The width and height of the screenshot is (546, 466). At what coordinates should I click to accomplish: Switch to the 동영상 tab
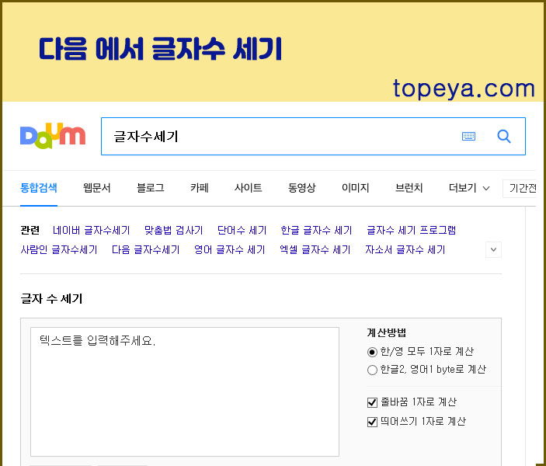coord(302,188)
